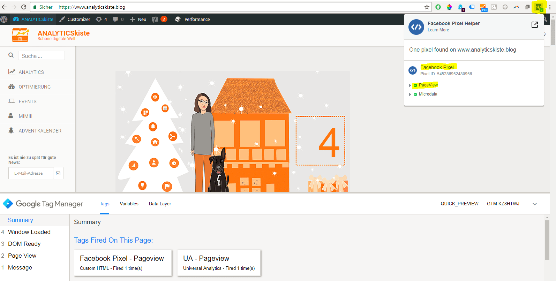
Task: Open the Chrome three-dot menu
Action: tap(550, 7)
